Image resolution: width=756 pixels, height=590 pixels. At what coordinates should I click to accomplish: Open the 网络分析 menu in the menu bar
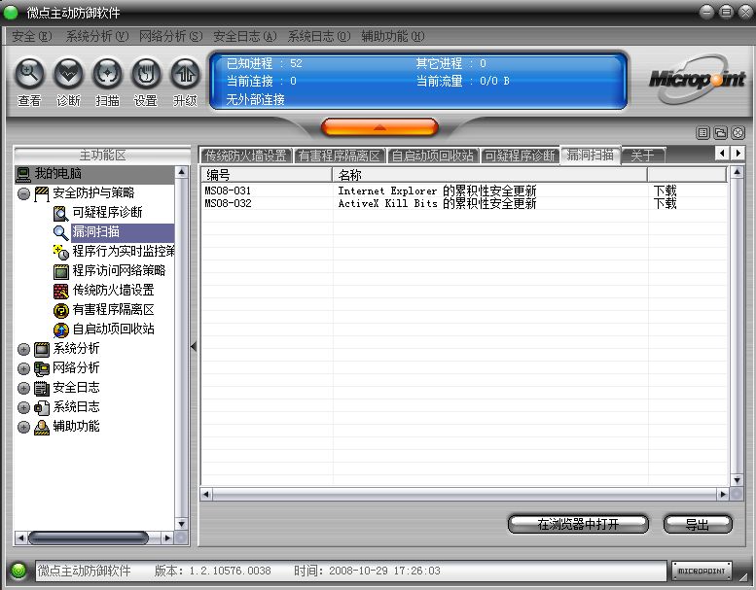pyautogui.click(x=170, y=36)
